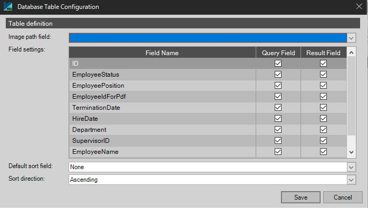The image size is (368, 208).
Task: Click the Image path field label
Action: point(30,37)
